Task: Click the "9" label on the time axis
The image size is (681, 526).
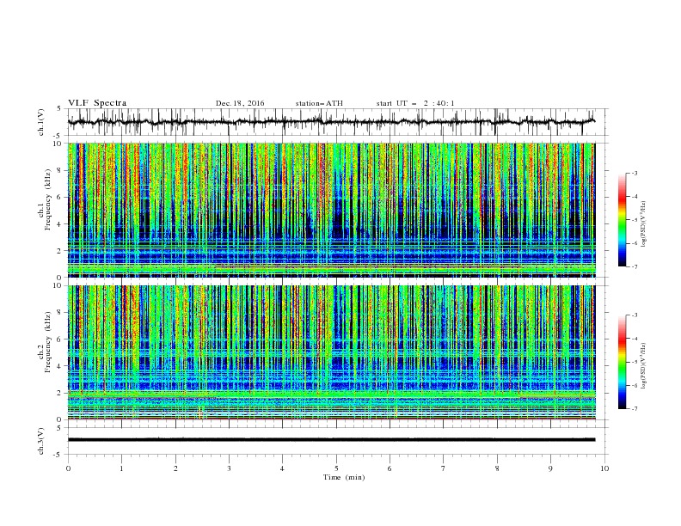Action: (550, 468)
